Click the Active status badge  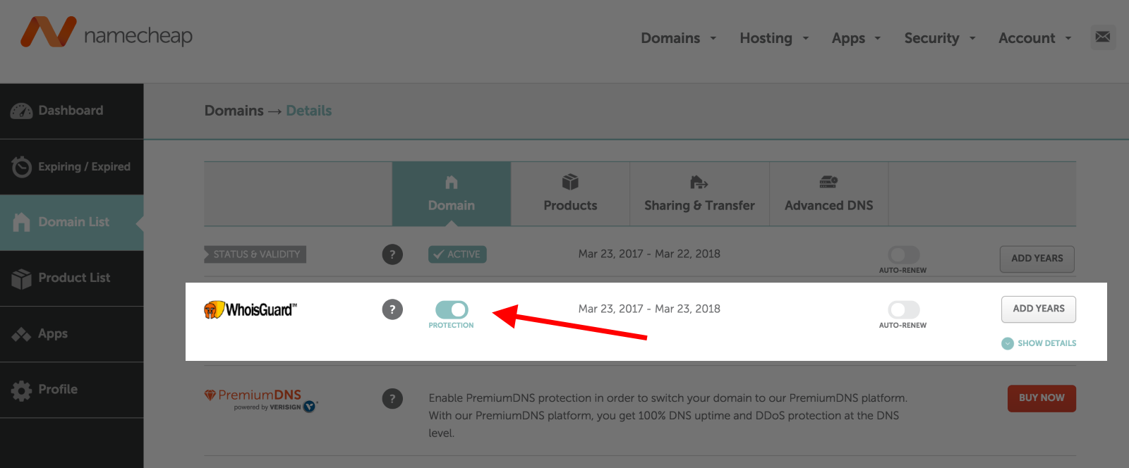[x=457, y=254]
